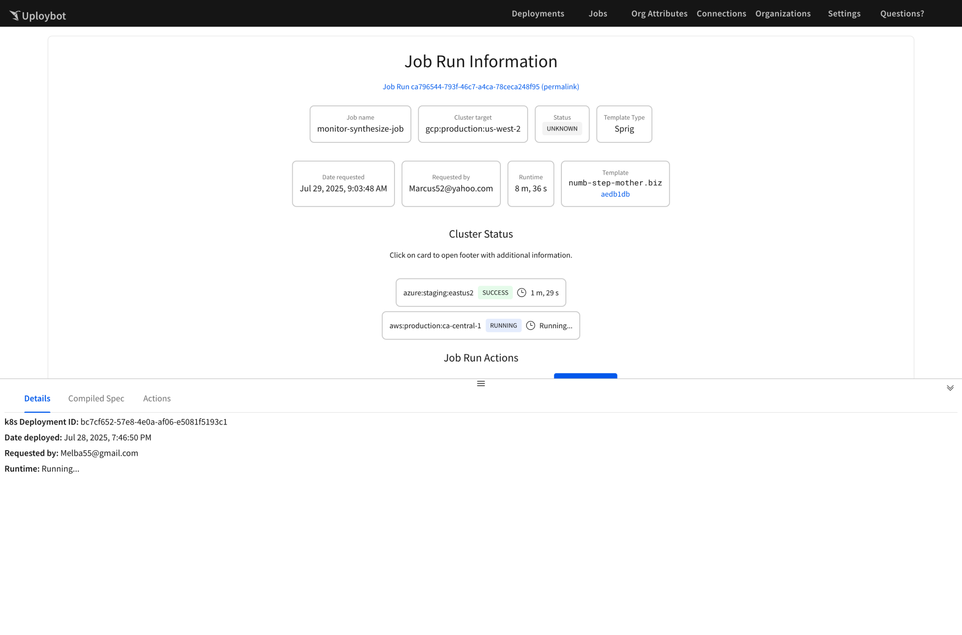Image resolution: width=962 pixels, height=635 pixels.
Task: Click the footer drag handle icon
Action: pos(480,384)
